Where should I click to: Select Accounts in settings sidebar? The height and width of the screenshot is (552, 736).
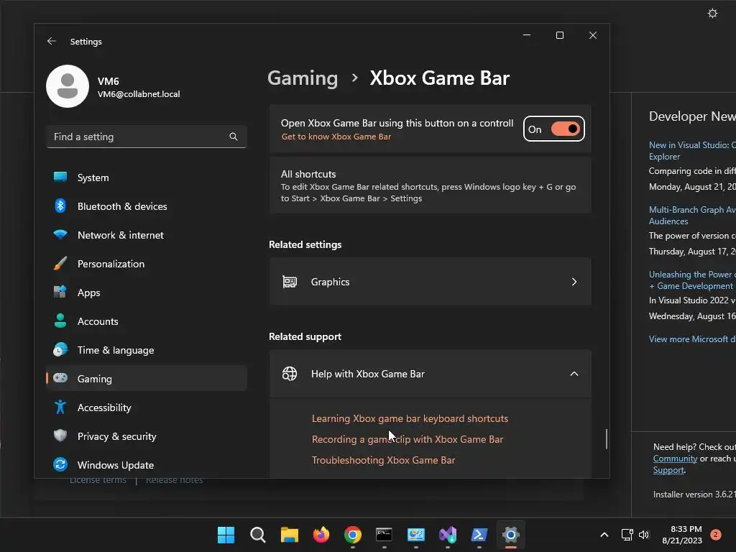(147, 321)
